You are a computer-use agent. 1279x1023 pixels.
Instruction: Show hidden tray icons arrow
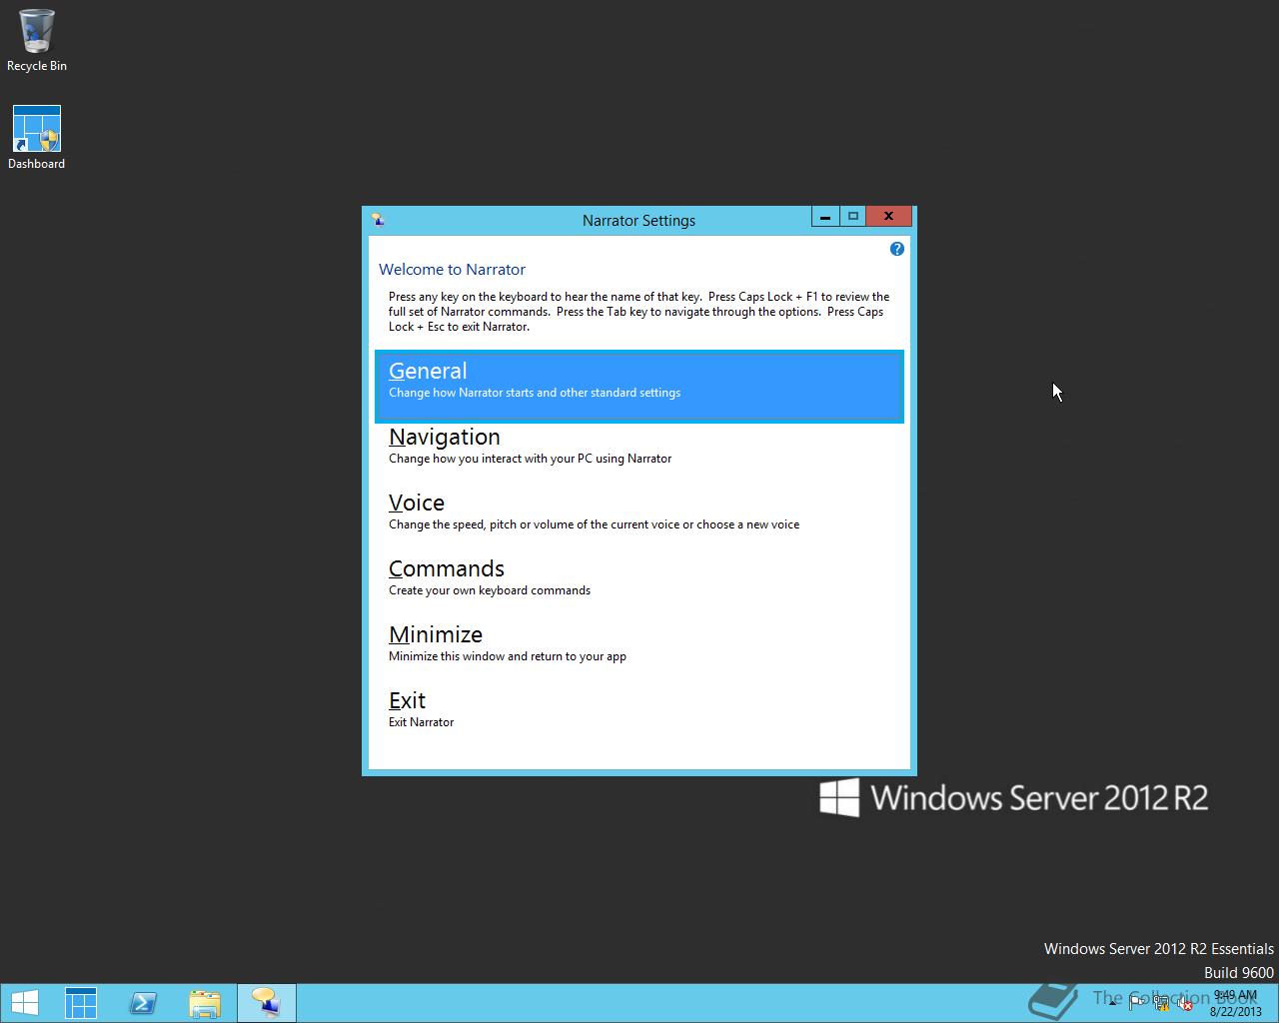(1112, 1003)
